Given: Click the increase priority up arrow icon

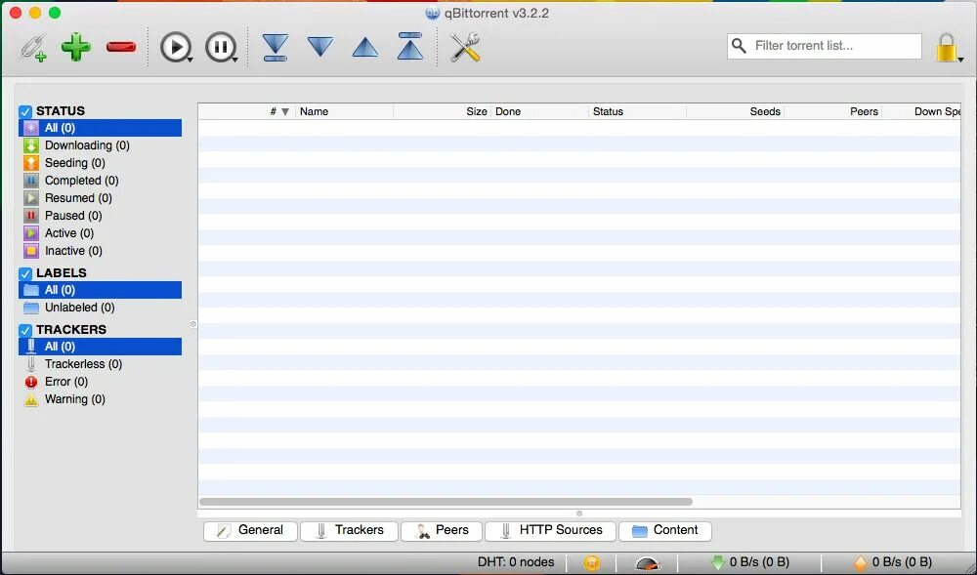Looking at the screenshot, I should coord(365,47).
